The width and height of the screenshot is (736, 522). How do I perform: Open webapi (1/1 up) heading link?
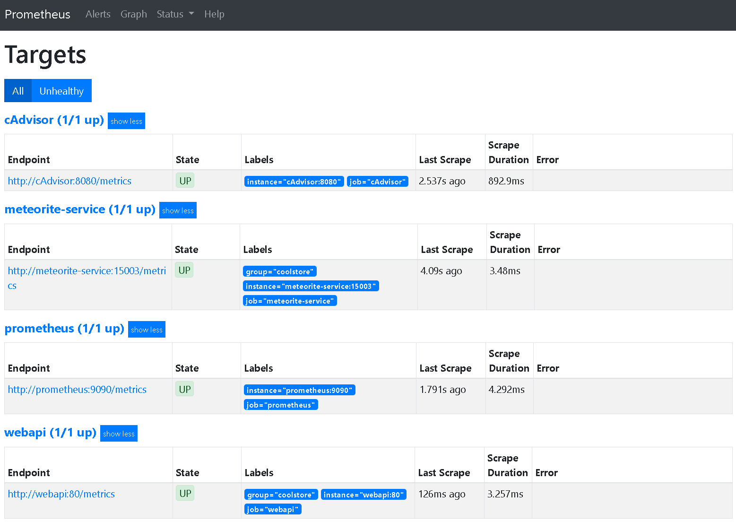point(50,433)
